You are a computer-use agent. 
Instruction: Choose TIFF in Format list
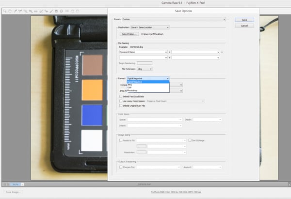click(x=148, y=87)
